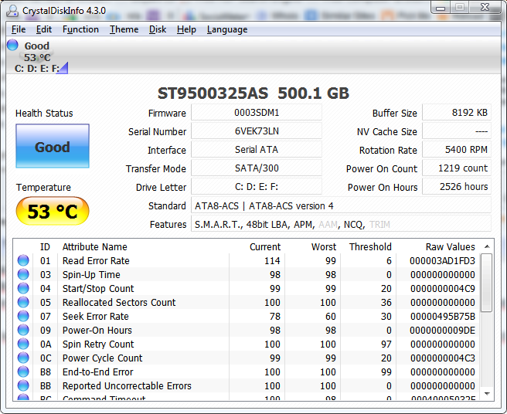Select the disk status orb in the drive bar
Viewport: 507px width, 414px height.
pos(12,45)
